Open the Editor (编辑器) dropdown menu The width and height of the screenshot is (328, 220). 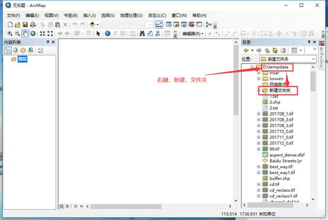(x=193, y=34)
